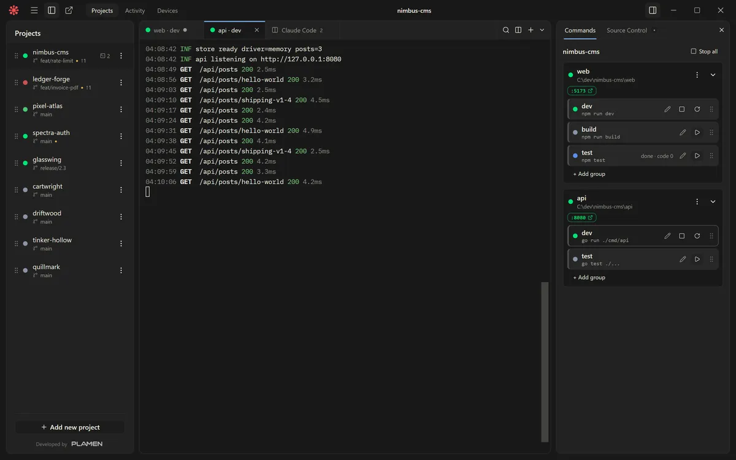Open pixel-atlas project options menu
736x460 pixels.
tap(121, 109)
